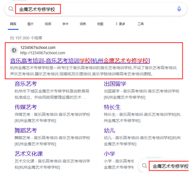
Task: Select the 词典 tab
Action: point(83,24)
